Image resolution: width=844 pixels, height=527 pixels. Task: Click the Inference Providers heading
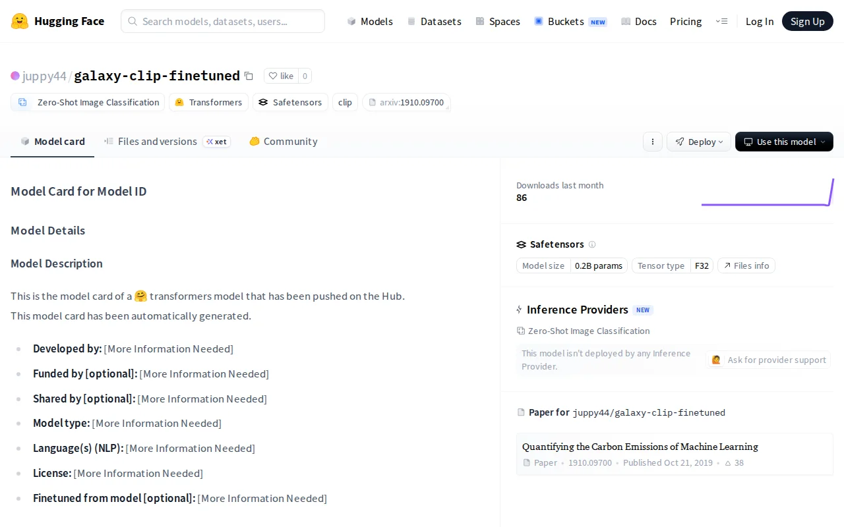click(578, 310)
